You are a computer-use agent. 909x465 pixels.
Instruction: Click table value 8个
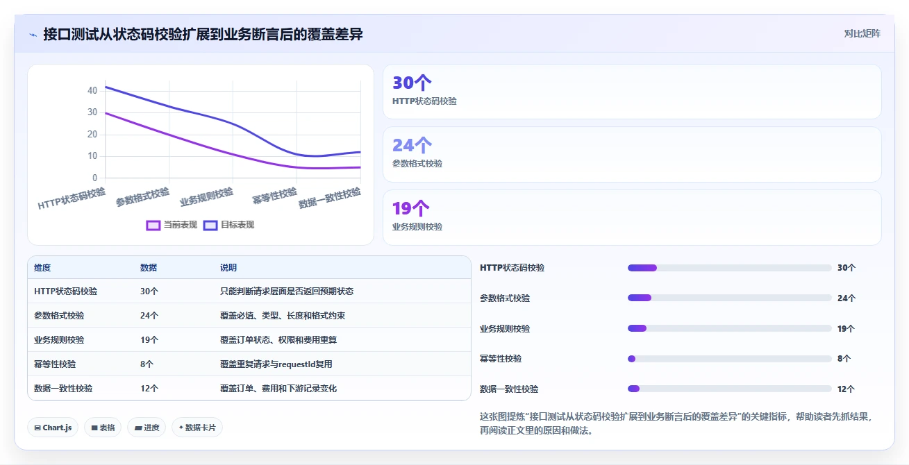tap(147, 364)
